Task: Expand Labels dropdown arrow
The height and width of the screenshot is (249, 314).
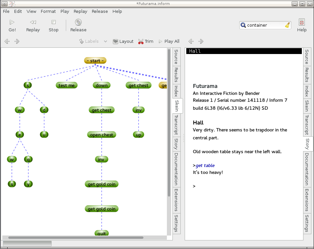Action: [x=105, y=41]
